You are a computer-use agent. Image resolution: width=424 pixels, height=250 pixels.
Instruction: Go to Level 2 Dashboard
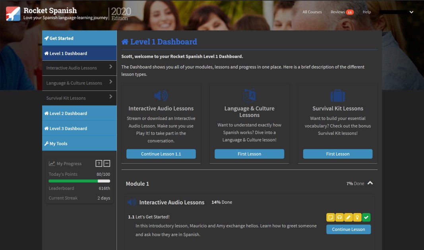point(79,113)
